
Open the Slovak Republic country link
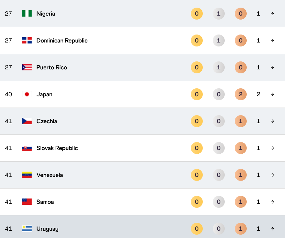tap(57, 148)
